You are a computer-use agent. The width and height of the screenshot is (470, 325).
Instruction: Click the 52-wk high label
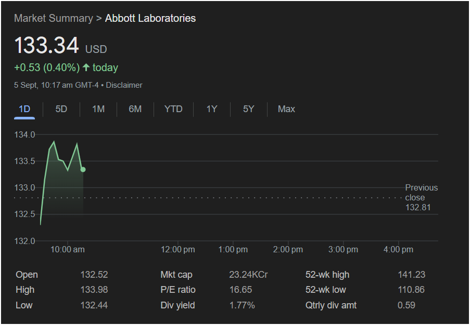pyautogui.click(x=327, y=275)
